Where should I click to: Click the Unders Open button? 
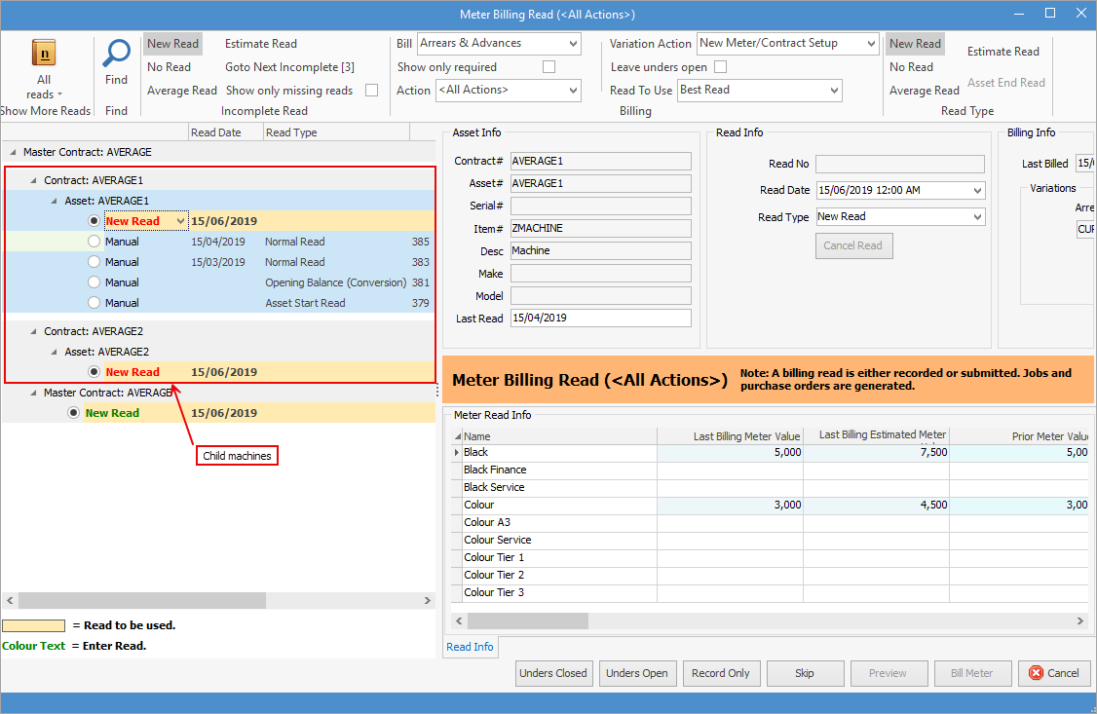pyautogui.click(x=636, y=673)
